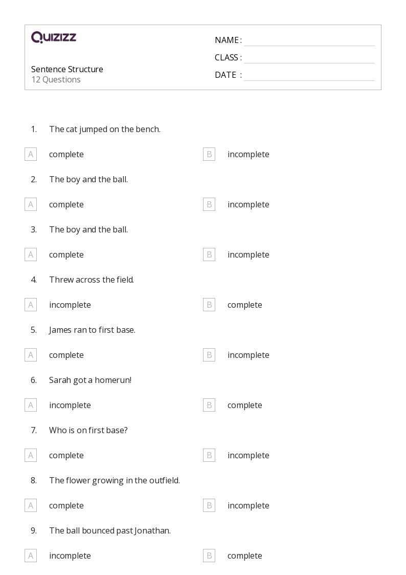Select box B for question 9
The image size is (406, 575).
tap(209, 556)
